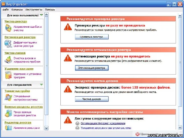Click the Рекомендуется чистка дисков header

(118, 81)
